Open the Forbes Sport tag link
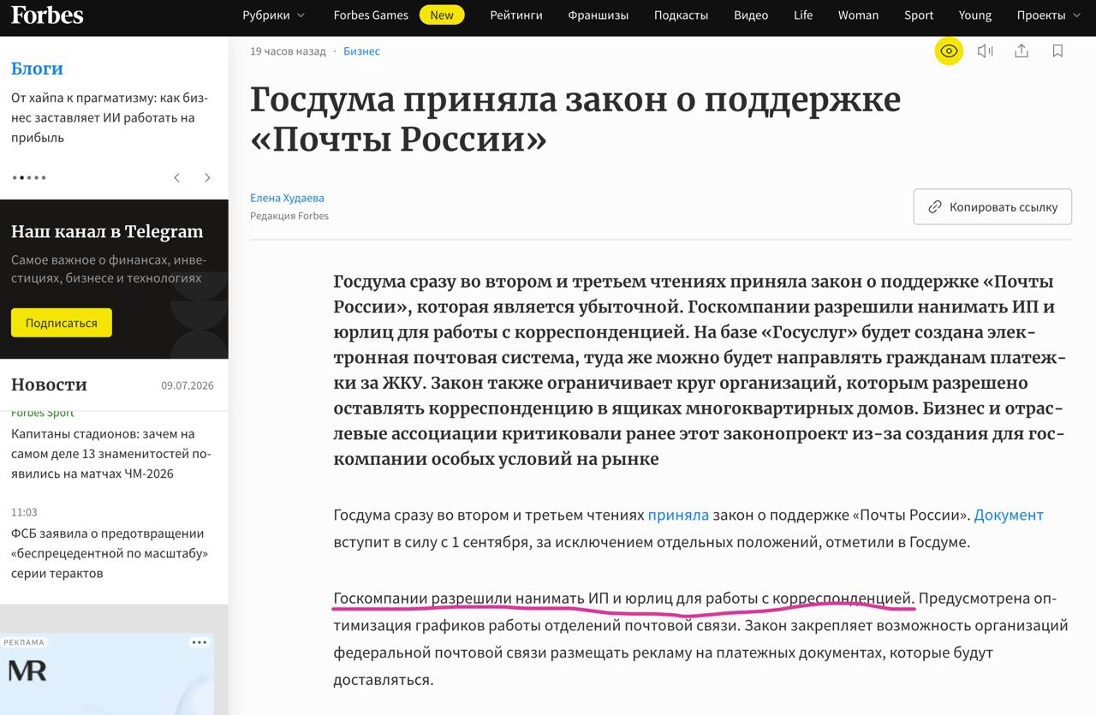This screenshot has height=715, width=1096. point(43,414)
